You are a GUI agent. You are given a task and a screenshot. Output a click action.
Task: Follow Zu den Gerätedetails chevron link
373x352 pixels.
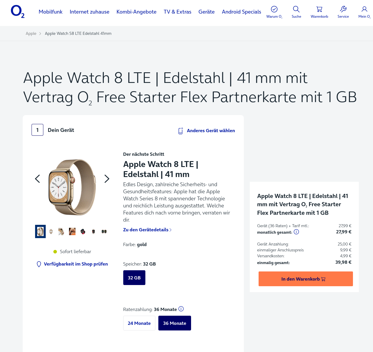[x=147, y=230]
